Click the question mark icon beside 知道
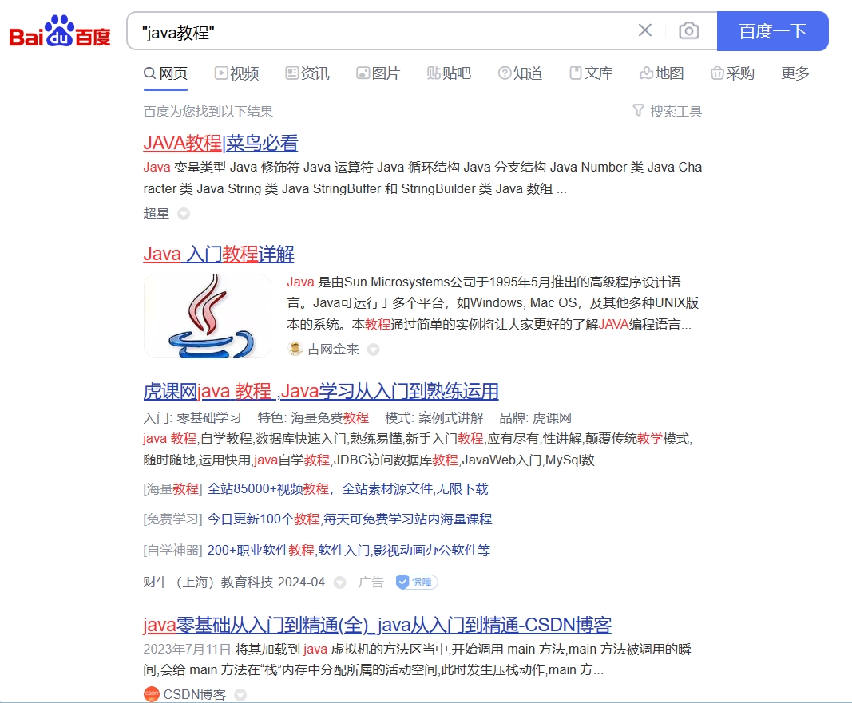The width and height of the screenshot is (852, 703). click(503, 73)
